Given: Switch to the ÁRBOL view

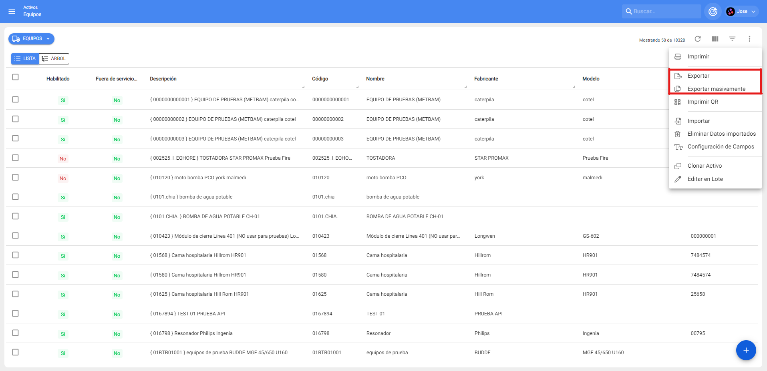Looking at the screenshot, I should click(54, 59).
